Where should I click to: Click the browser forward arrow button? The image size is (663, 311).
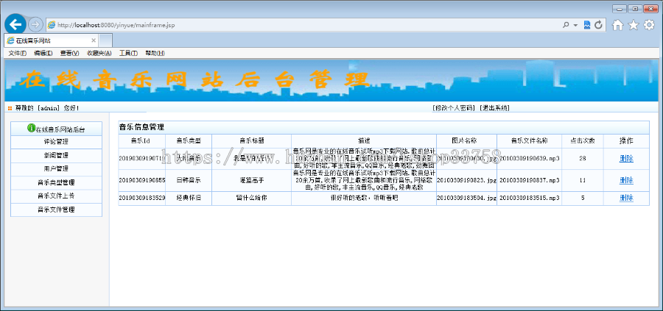35,25
